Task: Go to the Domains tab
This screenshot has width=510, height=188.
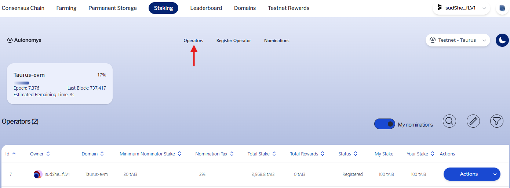Action: [245, 8]
